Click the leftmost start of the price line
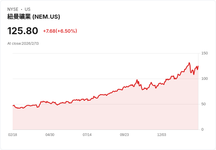The height and width of the screenshot is (150, 216). [x=13, y=106]
